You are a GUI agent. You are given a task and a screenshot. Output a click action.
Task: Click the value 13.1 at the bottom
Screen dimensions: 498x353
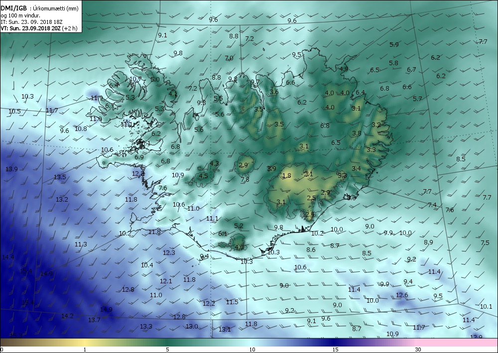coord(225,329)
